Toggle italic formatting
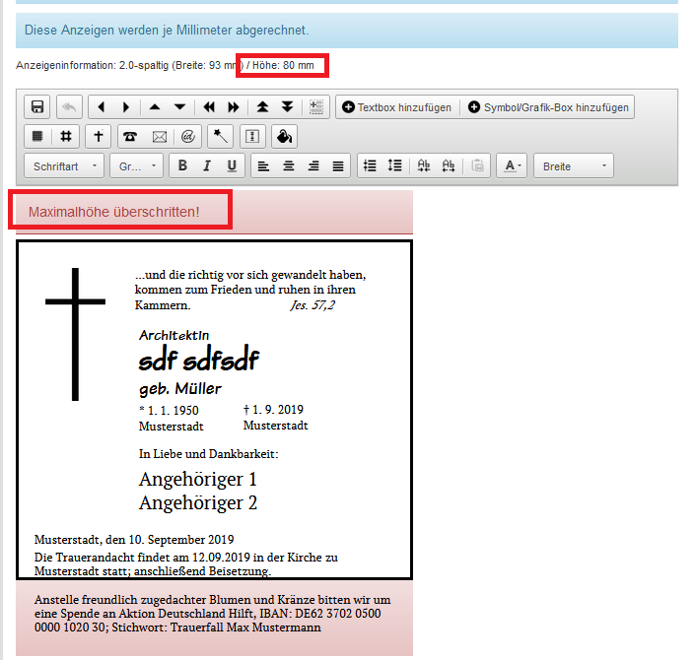This screenshot has height=660, width=696. click(207, 165)
